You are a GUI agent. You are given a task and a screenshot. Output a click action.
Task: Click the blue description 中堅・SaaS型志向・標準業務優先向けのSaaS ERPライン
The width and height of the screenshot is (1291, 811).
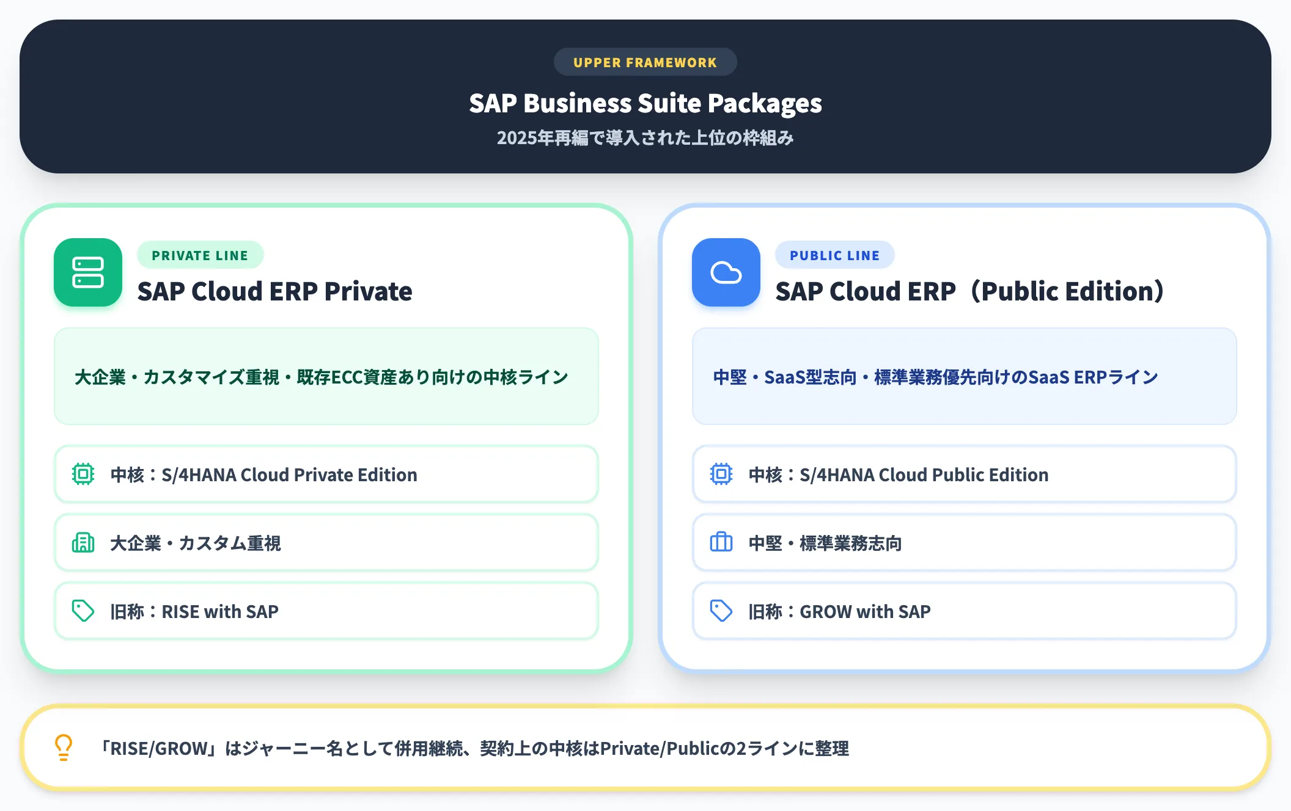tap(935, 377)
